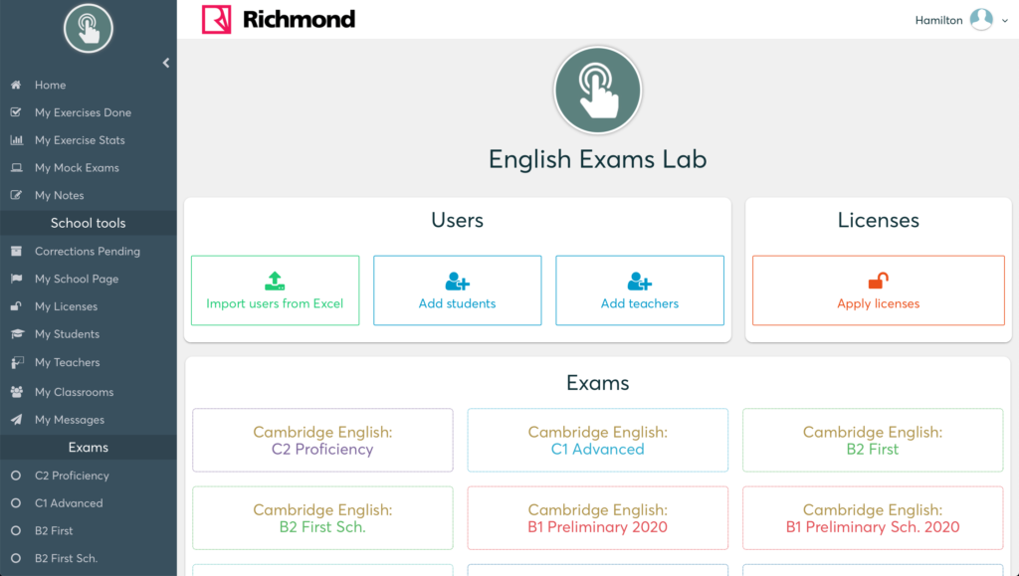Image resolution: width=1019 pixels, height=576 pixels.
Task: Click the My Classrooms group icon
Action: click(x=16, y=392)
